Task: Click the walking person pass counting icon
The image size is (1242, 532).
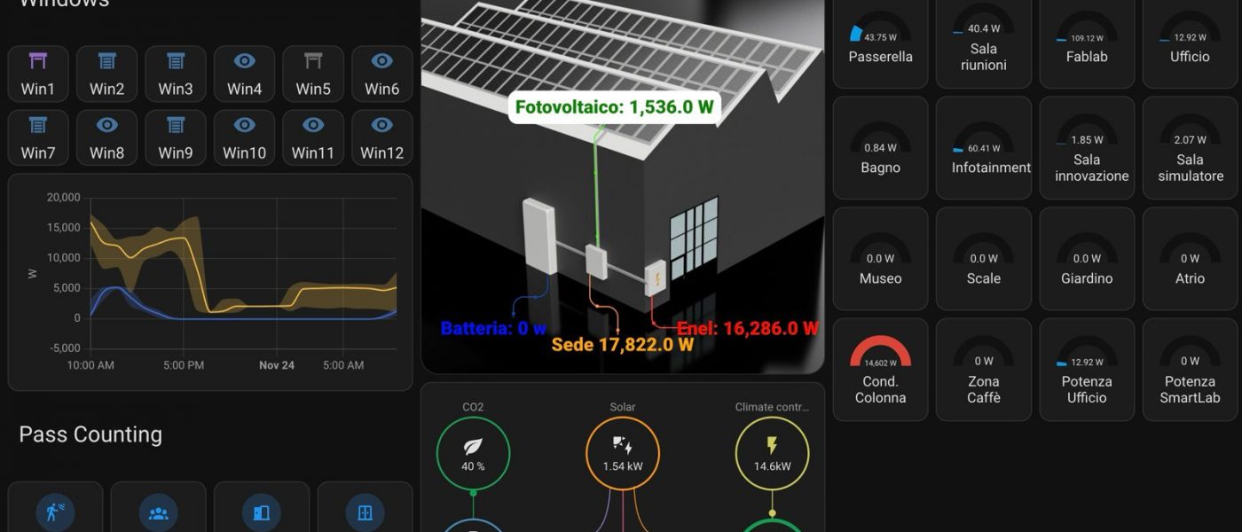Action: pos(55,512)
